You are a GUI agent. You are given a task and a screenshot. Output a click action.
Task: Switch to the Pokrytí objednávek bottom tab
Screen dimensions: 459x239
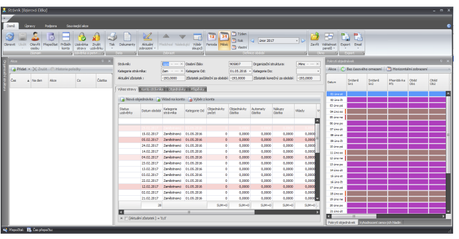point(342,222)
